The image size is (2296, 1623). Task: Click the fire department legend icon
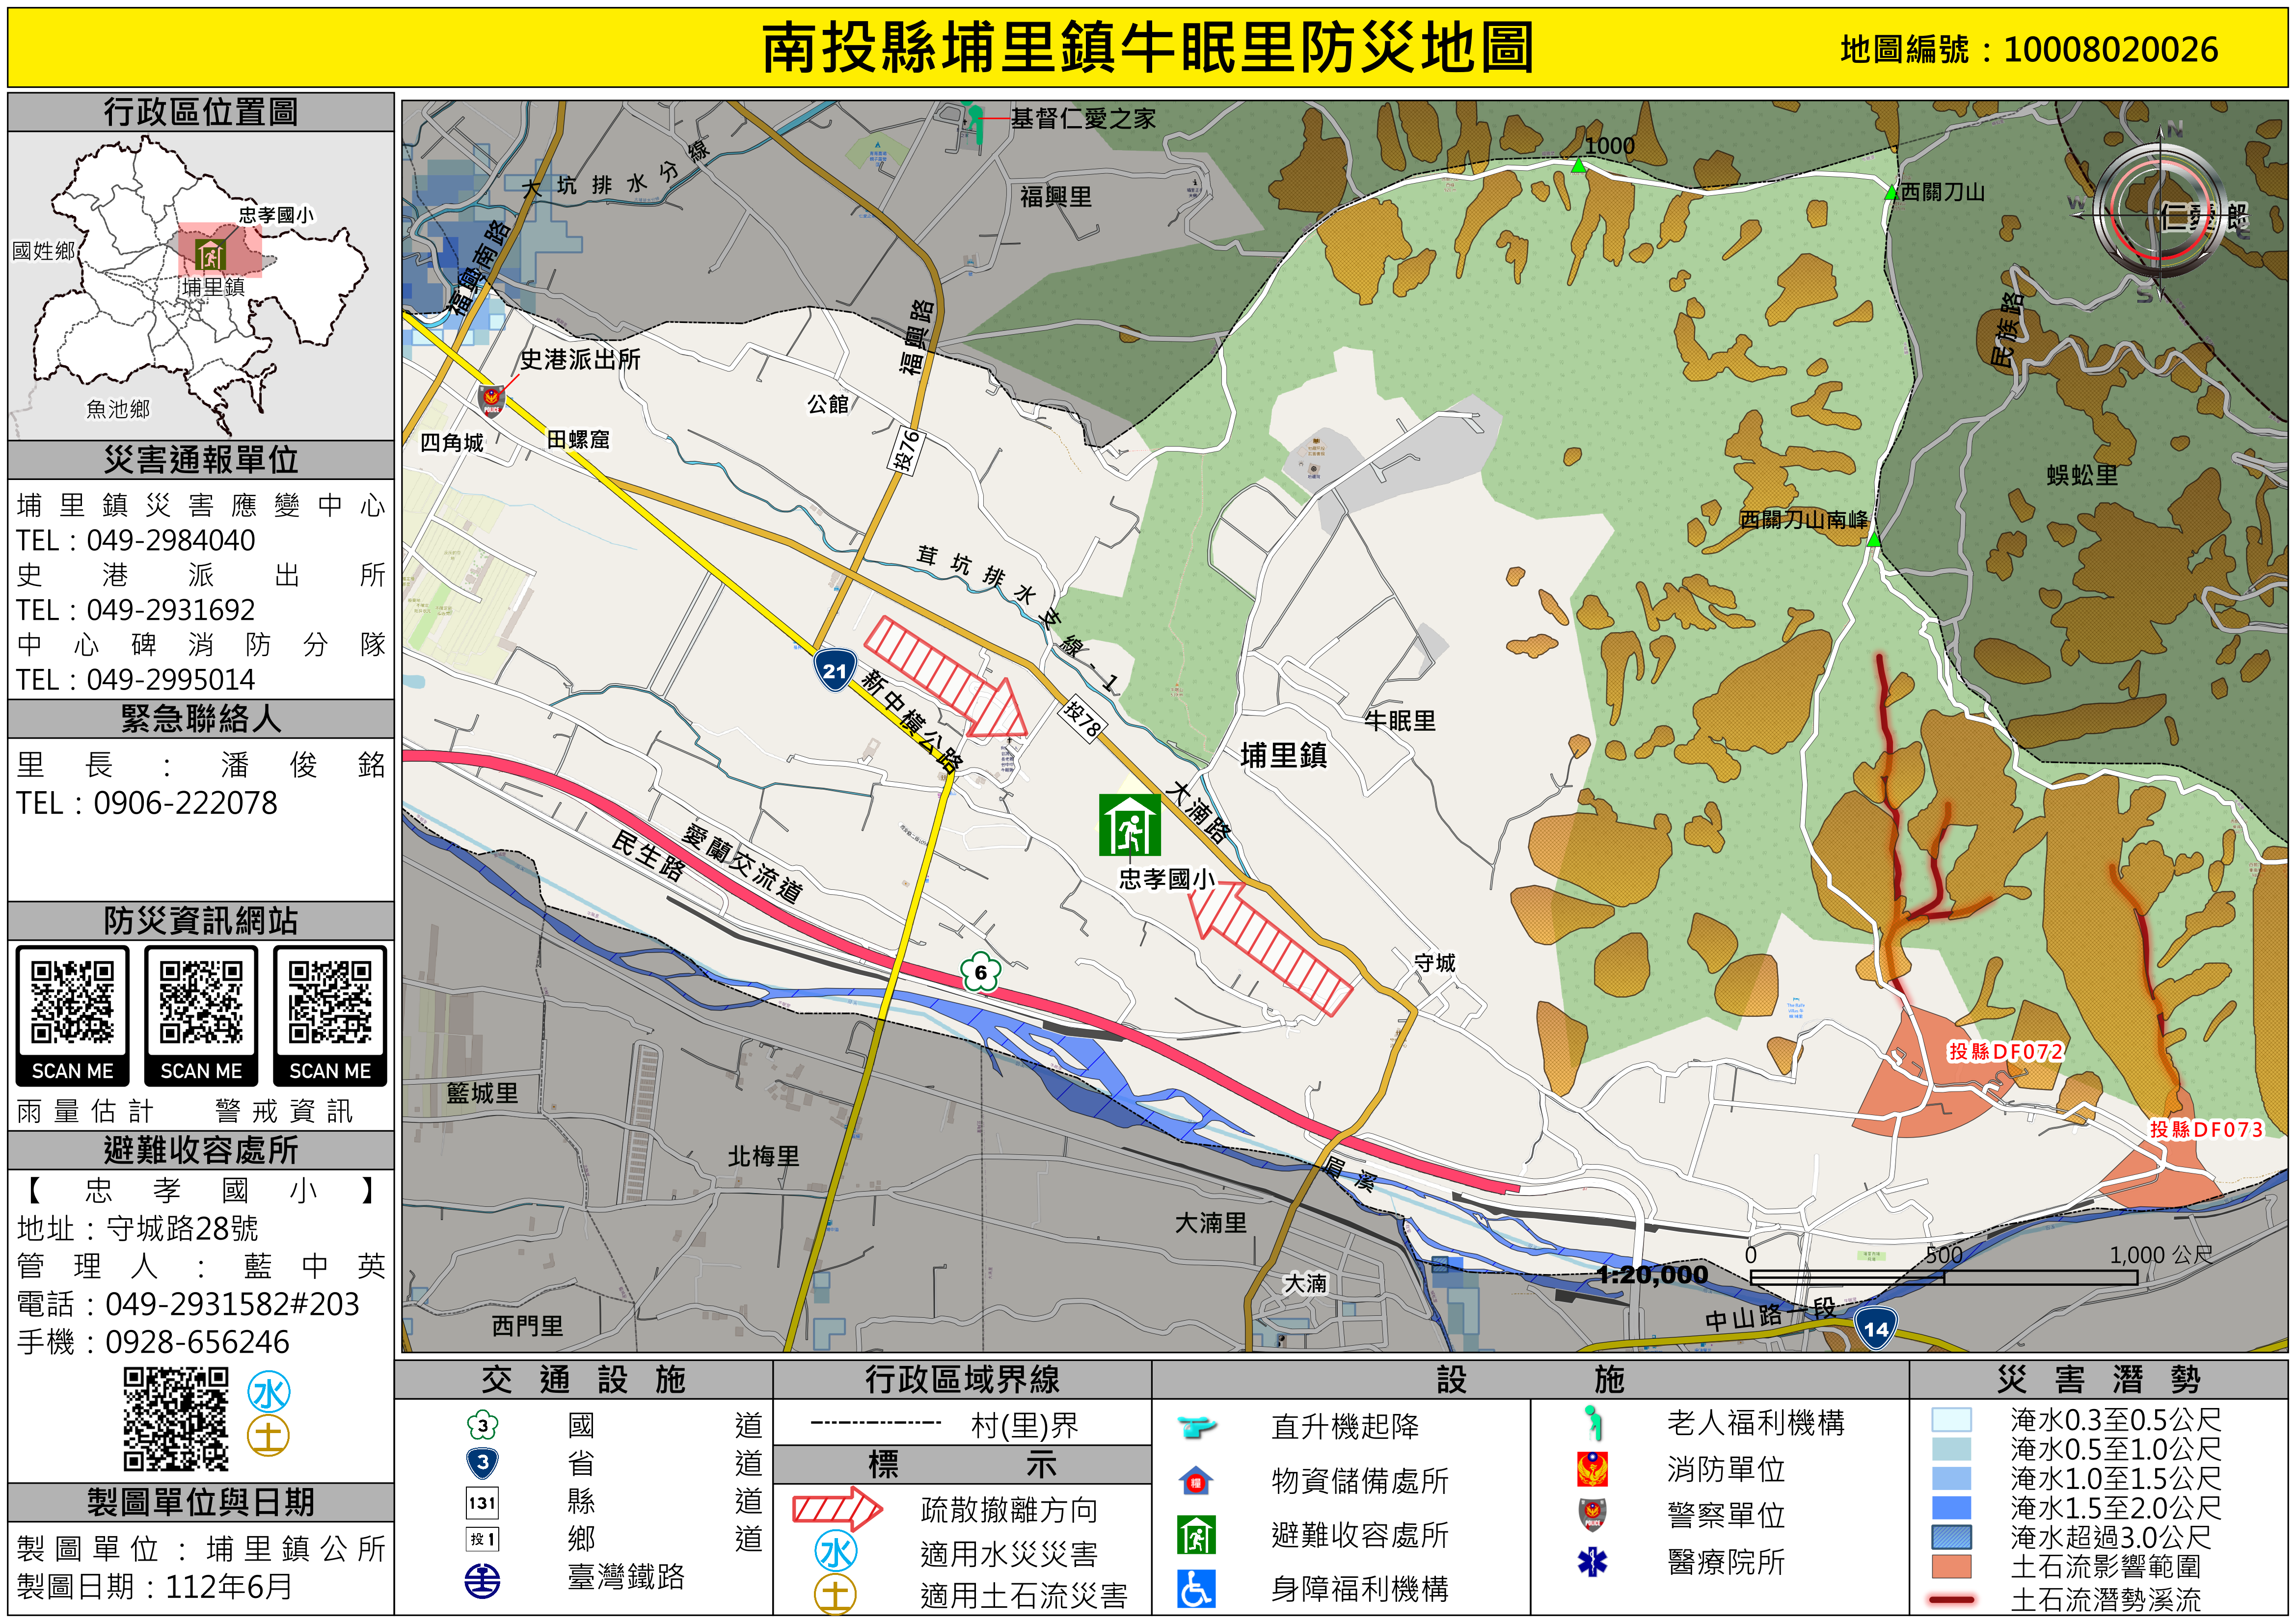1592,1469
